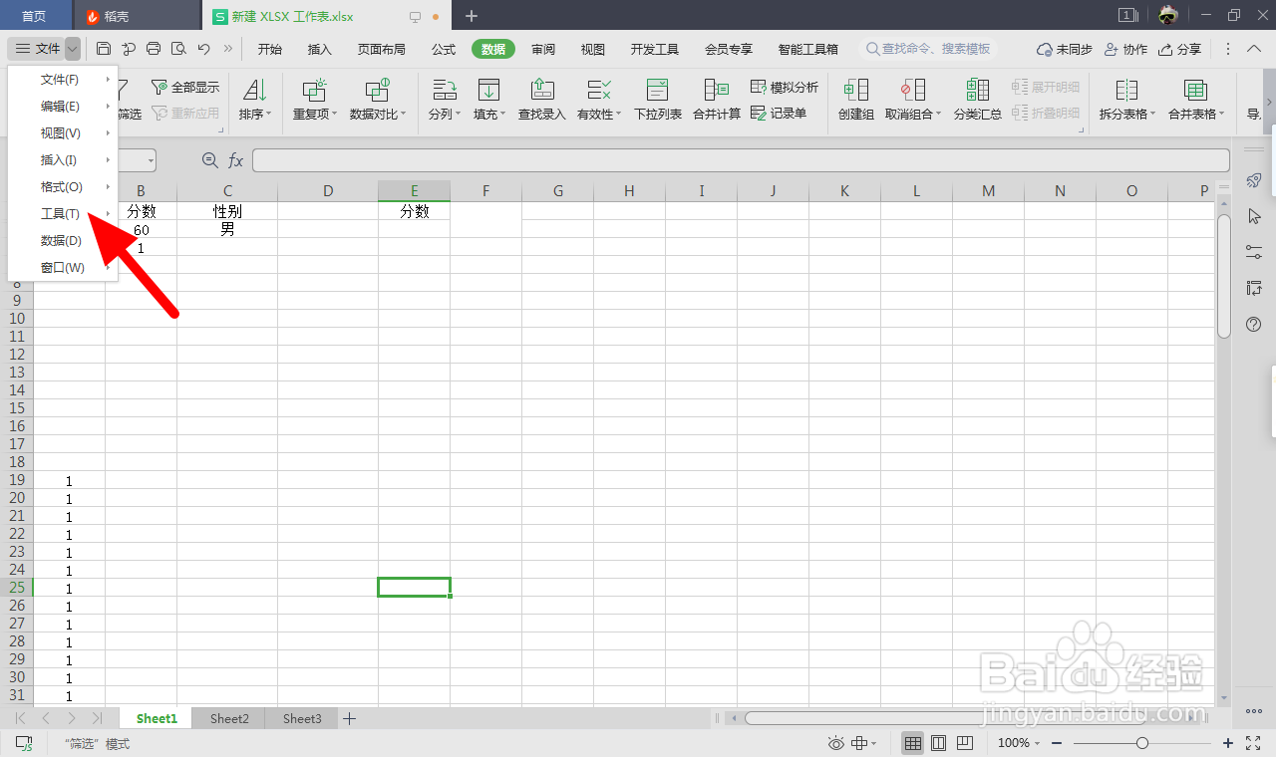Expand 工具(T) submenu

click(63, 213)
